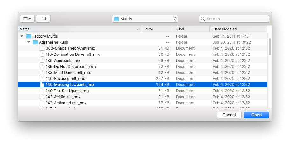
Task: Sort files by Kind column header
Action: [191, 29]
